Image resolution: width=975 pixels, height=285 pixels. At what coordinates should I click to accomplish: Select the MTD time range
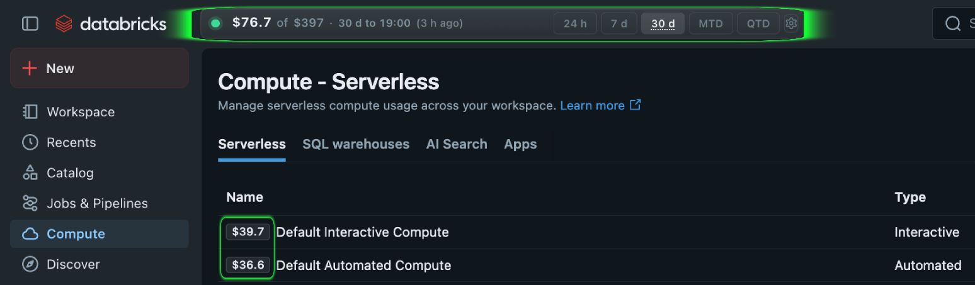710,24
